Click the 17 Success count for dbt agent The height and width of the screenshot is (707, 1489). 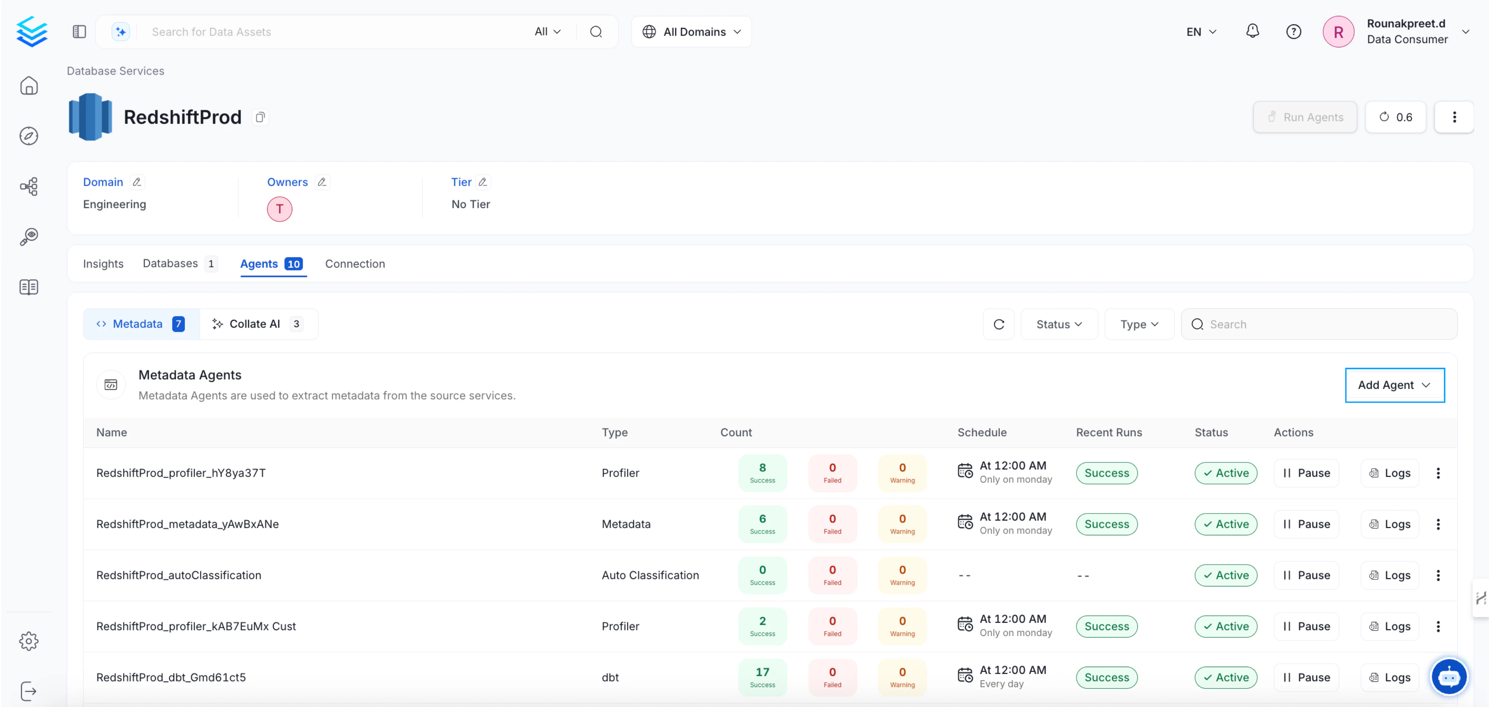(762, 677)
